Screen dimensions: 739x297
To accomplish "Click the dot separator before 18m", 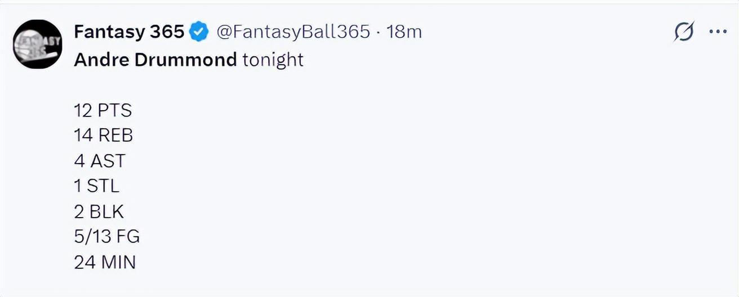I will click(x=379, y=33).
